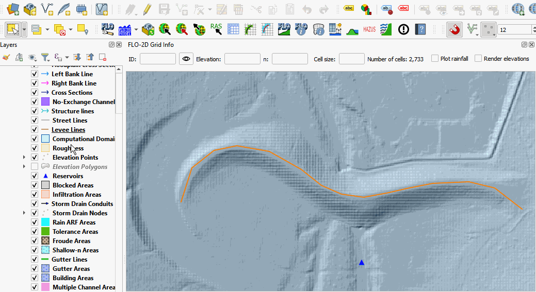Open the FLO-2D Model dropdown arrow
536x292 pixels.
pyautogui.click(x=136, y=29)
